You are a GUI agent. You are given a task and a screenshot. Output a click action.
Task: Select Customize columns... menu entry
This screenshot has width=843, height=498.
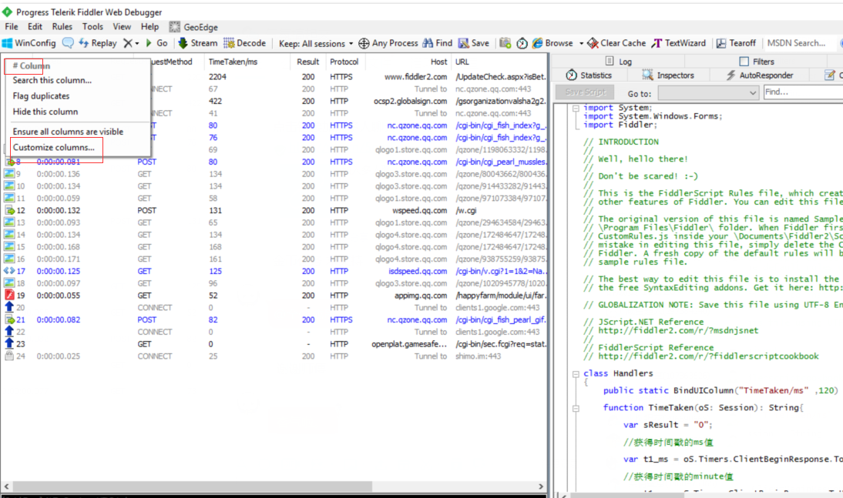(x=54, y=147)
